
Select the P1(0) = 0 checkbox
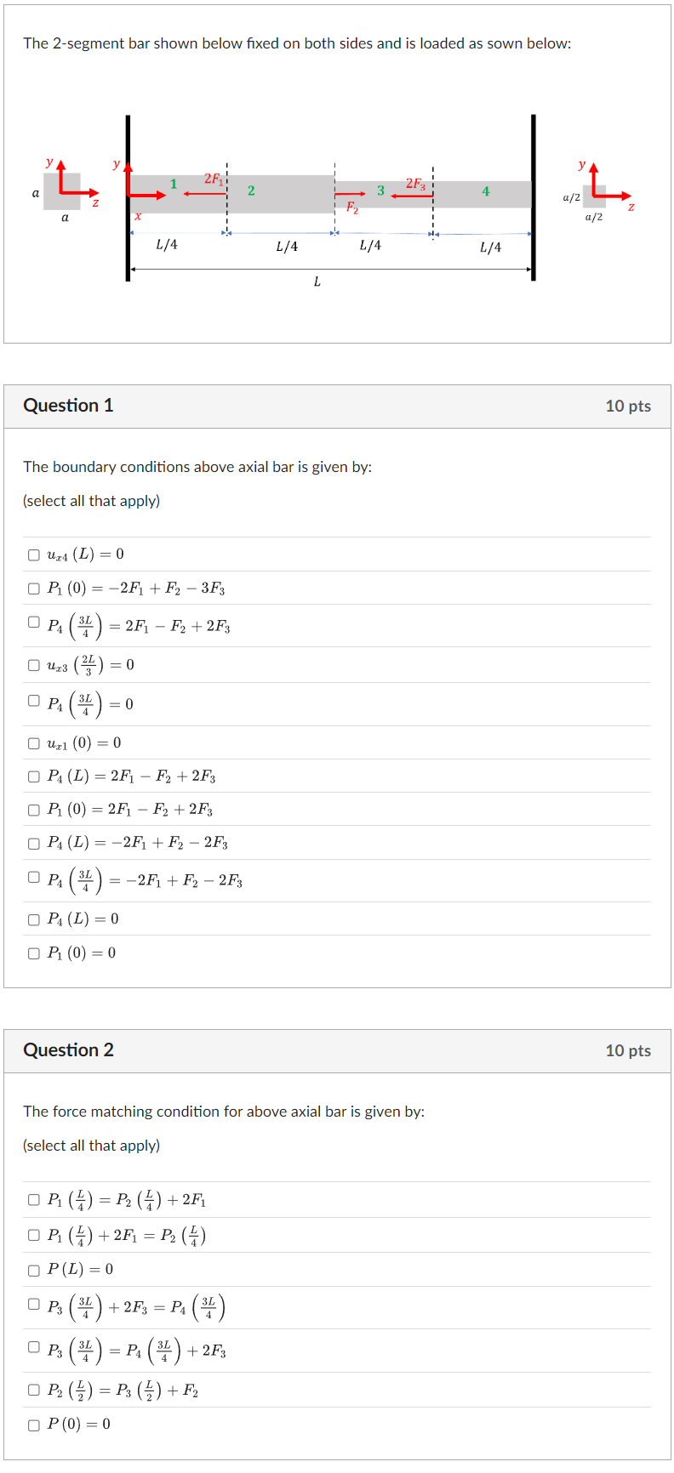33,952
